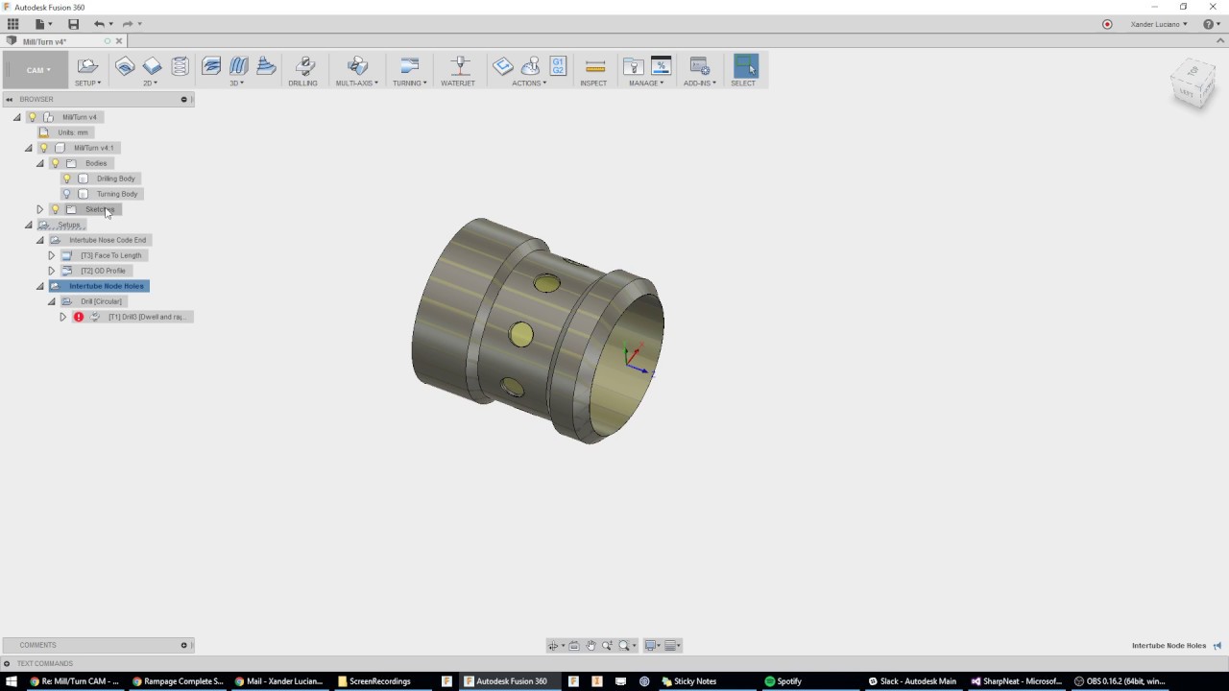Image resolution: width=1229 pixels, height=691 pixels.
Task: Click the Add-Ins scripts icon
Action: [700, 65]
